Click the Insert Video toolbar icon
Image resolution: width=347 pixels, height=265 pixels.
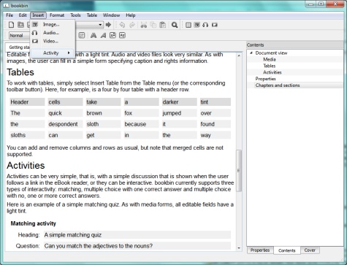click(x=215, y=25)
